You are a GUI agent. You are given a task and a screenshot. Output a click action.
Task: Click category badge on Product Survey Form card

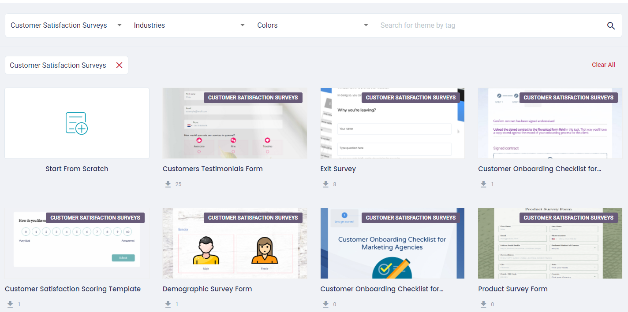point(568,218)
